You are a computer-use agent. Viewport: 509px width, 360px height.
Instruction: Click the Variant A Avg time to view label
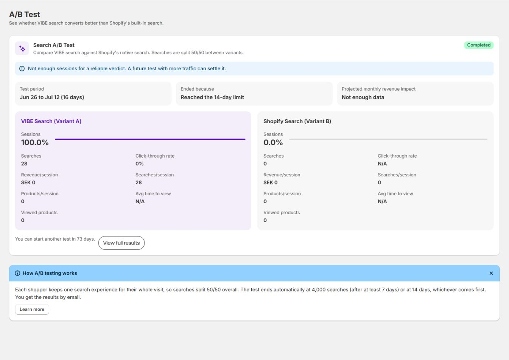click(x=153, y=194)
